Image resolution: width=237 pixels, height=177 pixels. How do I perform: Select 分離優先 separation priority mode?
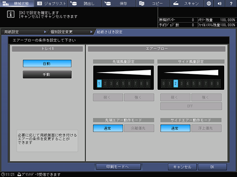pos(139,128)
